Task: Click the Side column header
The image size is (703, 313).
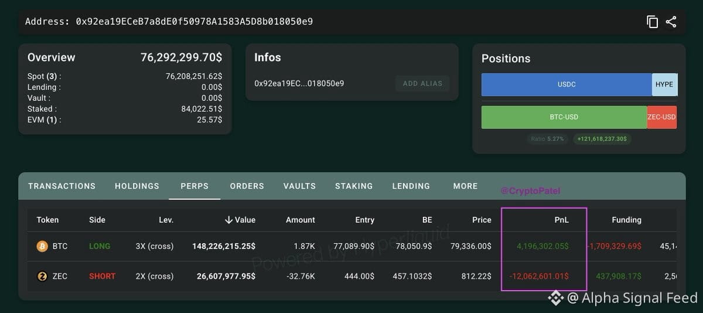Action: coord(97,220)
